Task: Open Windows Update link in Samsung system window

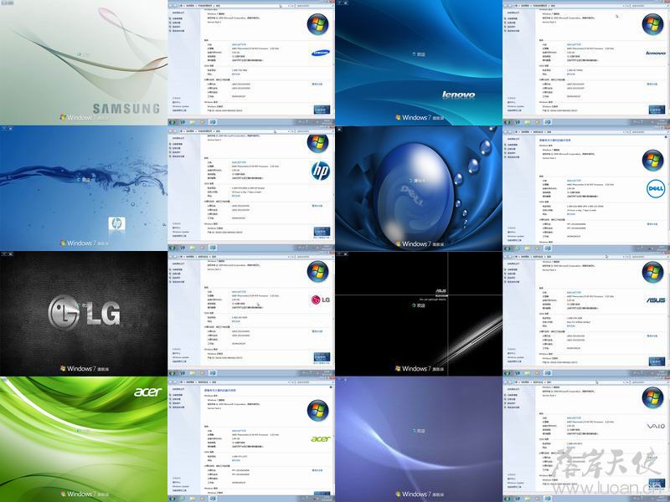Action: coord(180,106)
